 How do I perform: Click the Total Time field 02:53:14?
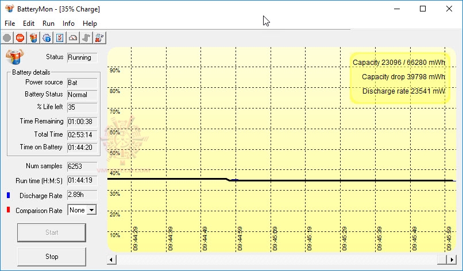(x=82, y=135)
